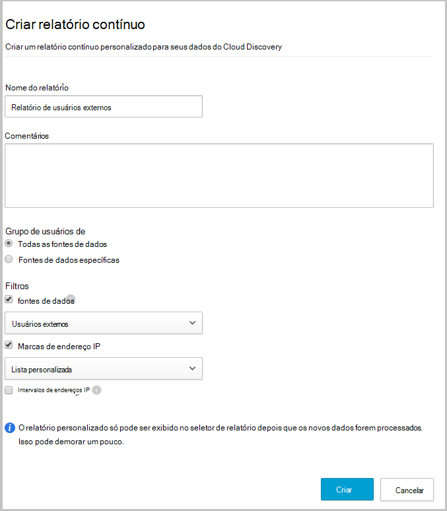Select the Todas as fontes de dados radio button

click(x=9, y=244)
